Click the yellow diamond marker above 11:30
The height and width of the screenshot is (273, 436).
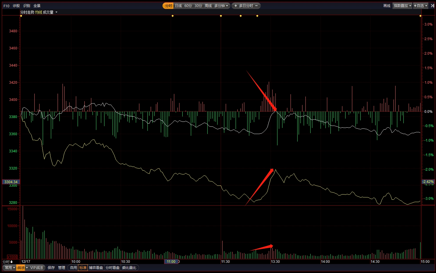click(x=221, y=16)
